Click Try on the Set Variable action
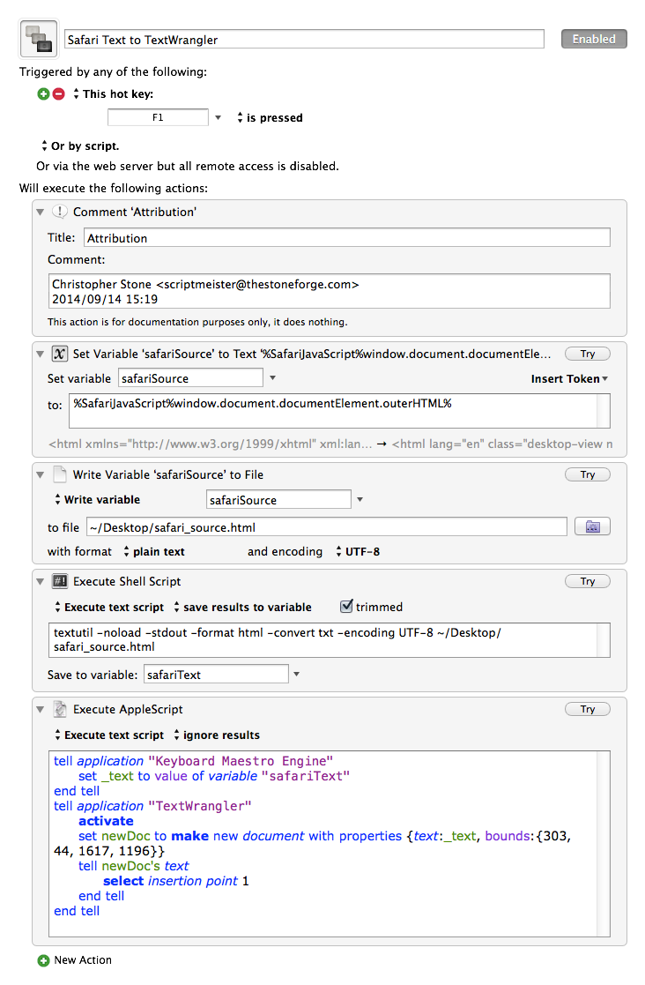This screenshot has width=645, height=985. click(x=587, y=354)
